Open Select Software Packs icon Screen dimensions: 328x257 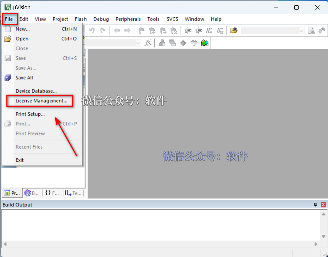[x=194, y=43]
